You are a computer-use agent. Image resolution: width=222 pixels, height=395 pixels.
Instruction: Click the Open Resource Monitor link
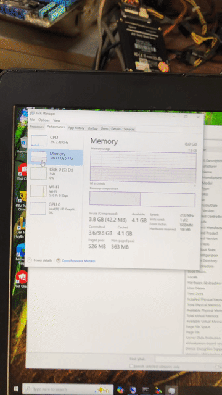tap(78, 261)
